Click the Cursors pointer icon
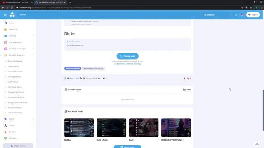Image resolution: width=264 pixels, height=148 pixels. 5,132
